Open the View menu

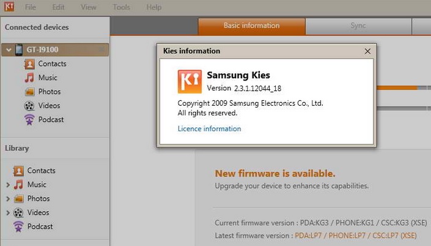tap(89, 7)
